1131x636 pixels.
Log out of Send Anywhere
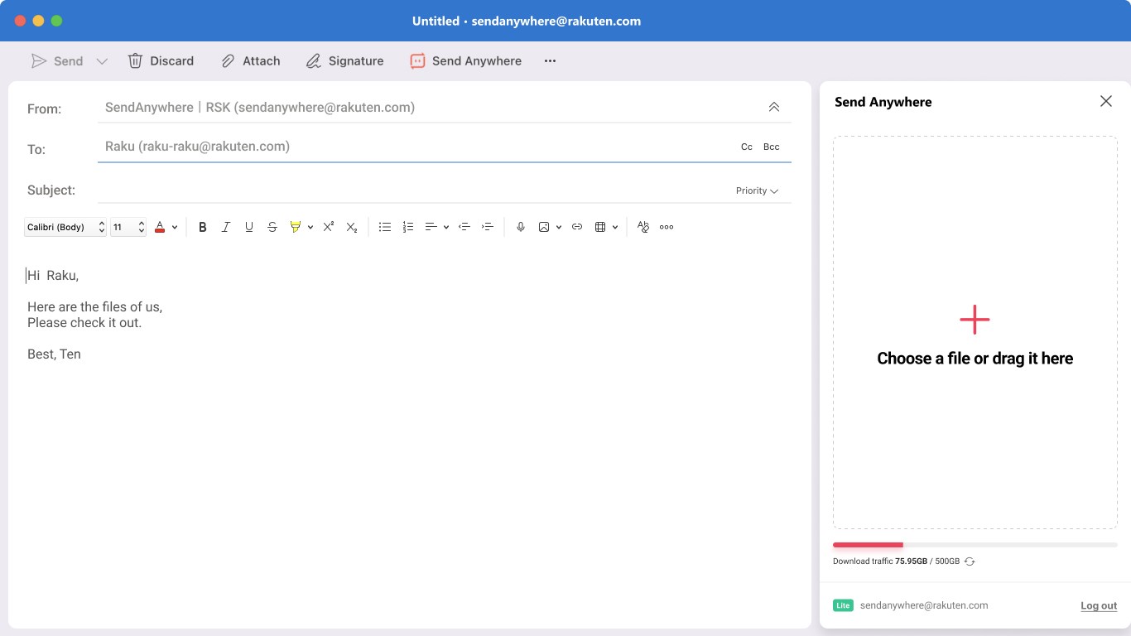[x=1099, y=606]
